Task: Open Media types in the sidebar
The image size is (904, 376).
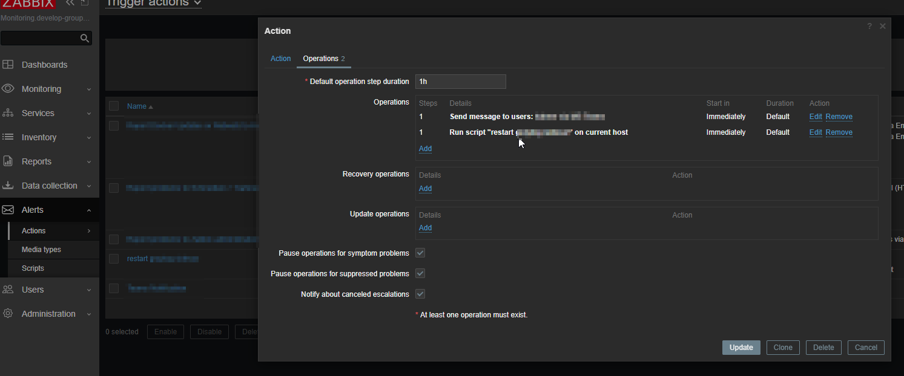Action: pos(41,250)
